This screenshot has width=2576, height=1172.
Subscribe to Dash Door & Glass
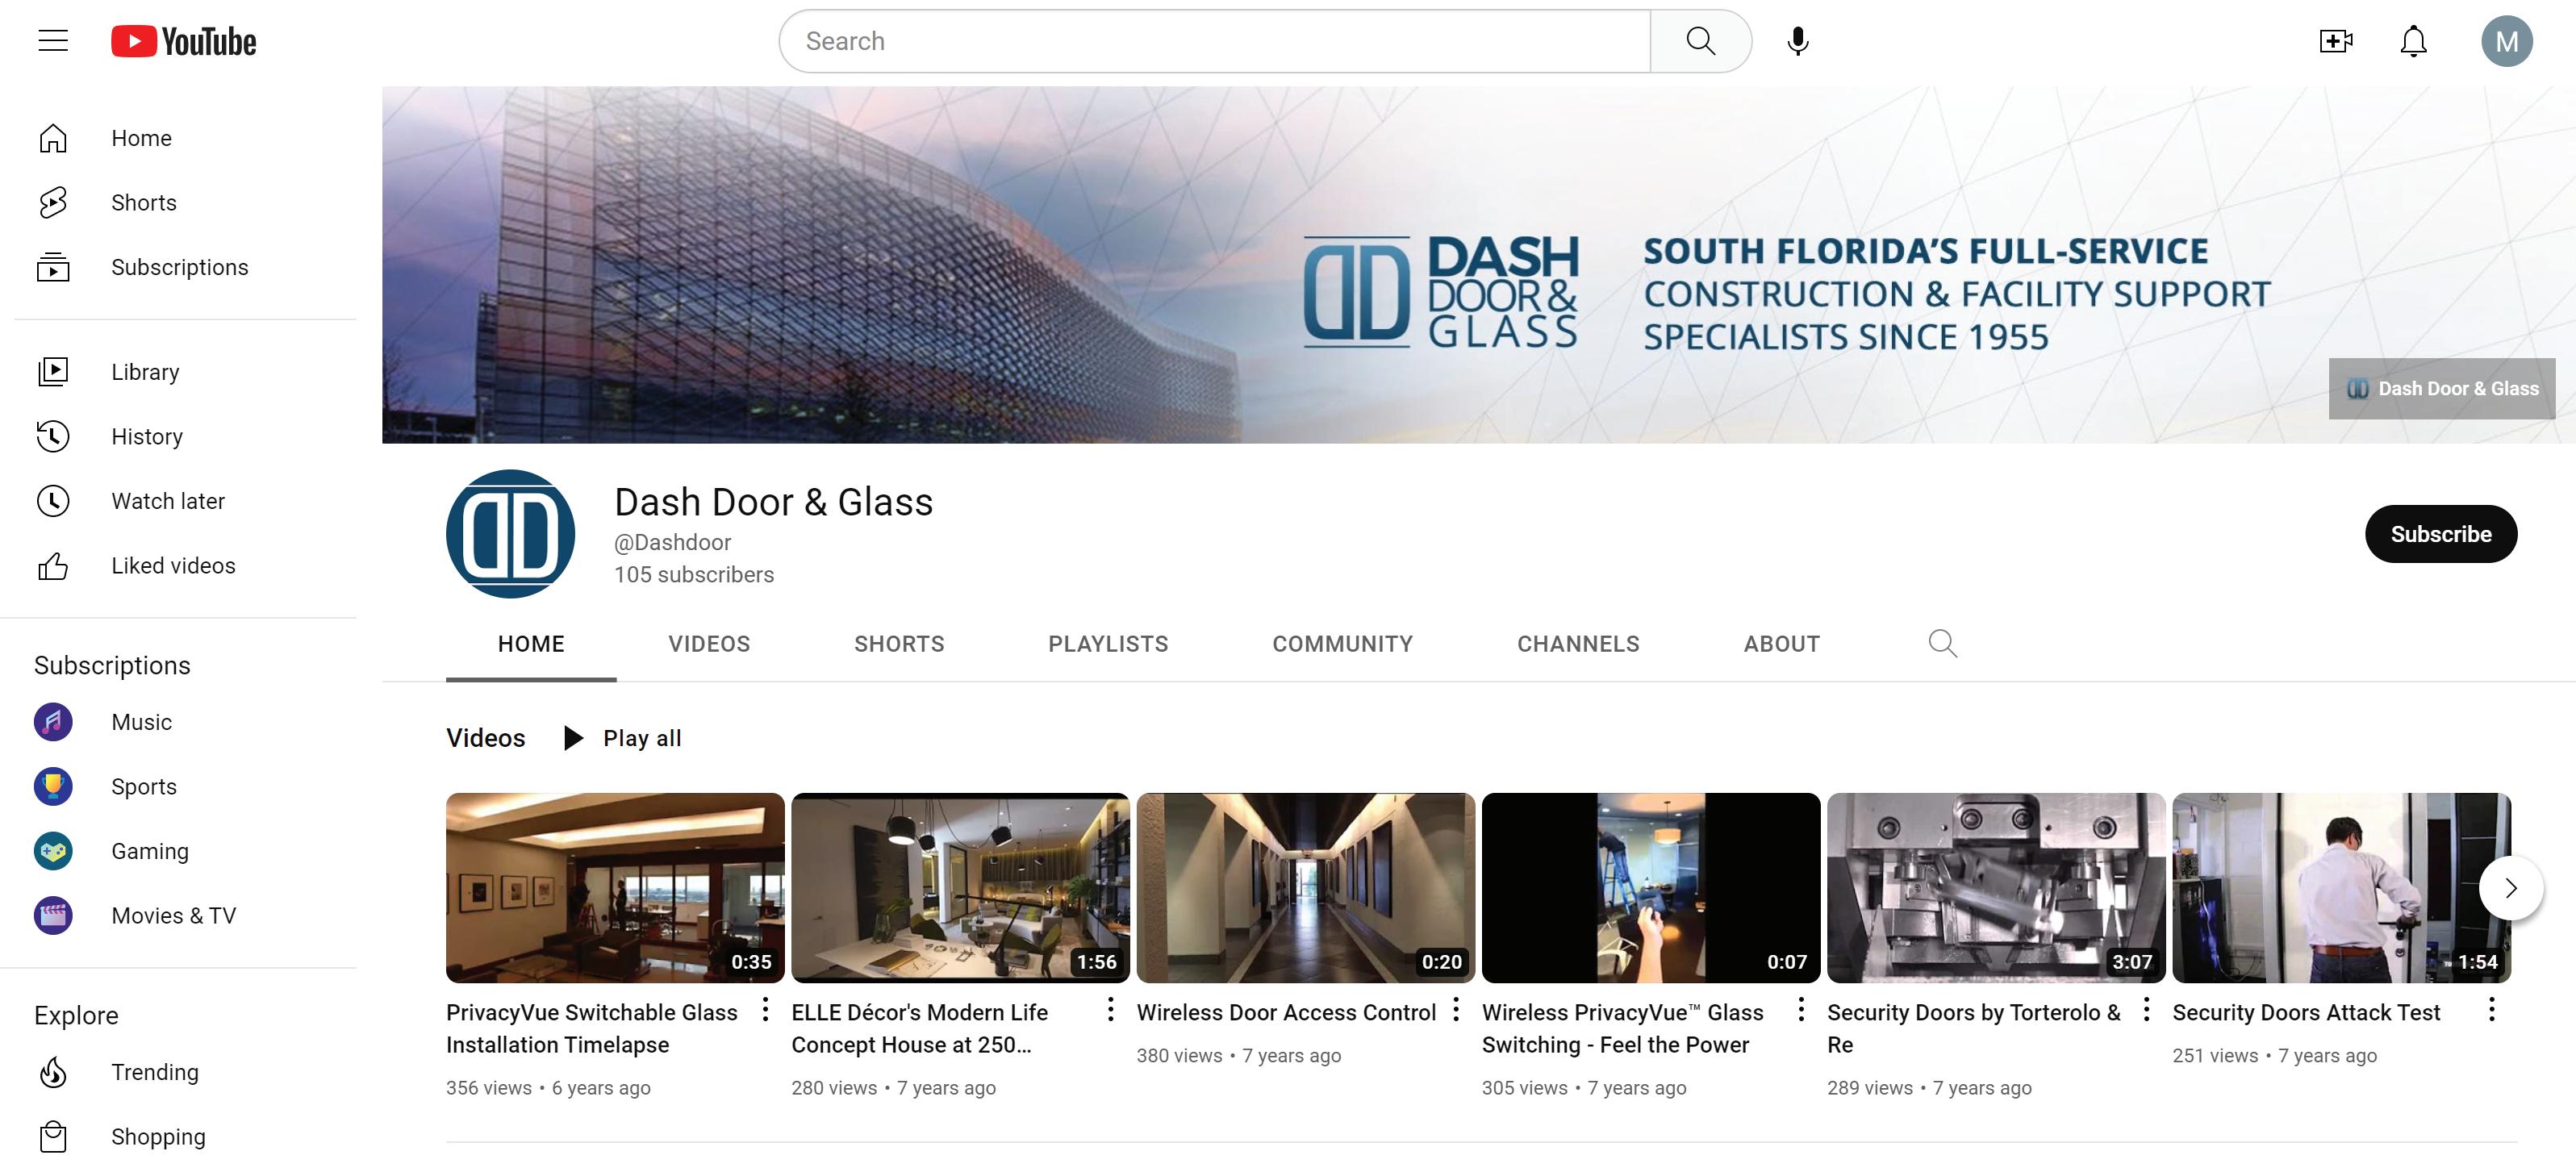[x=2440, y=534]
